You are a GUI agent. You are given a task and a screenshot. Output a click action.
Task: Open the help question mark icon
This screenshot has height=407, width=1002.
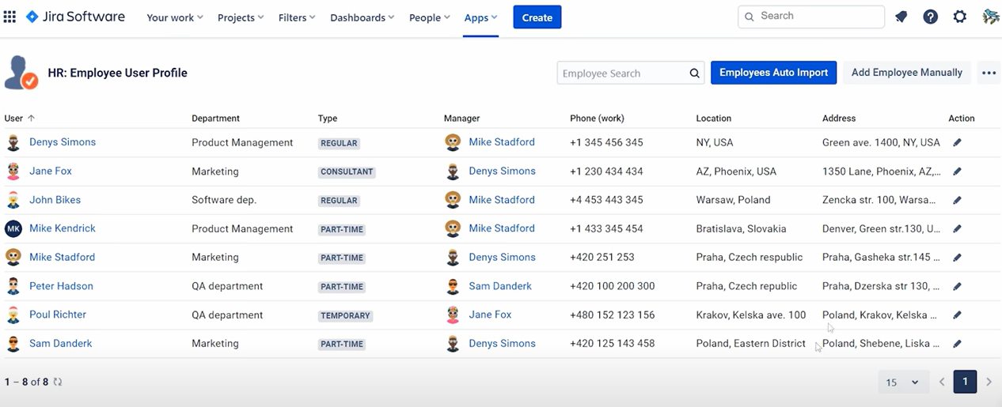(x=931, y=17)
